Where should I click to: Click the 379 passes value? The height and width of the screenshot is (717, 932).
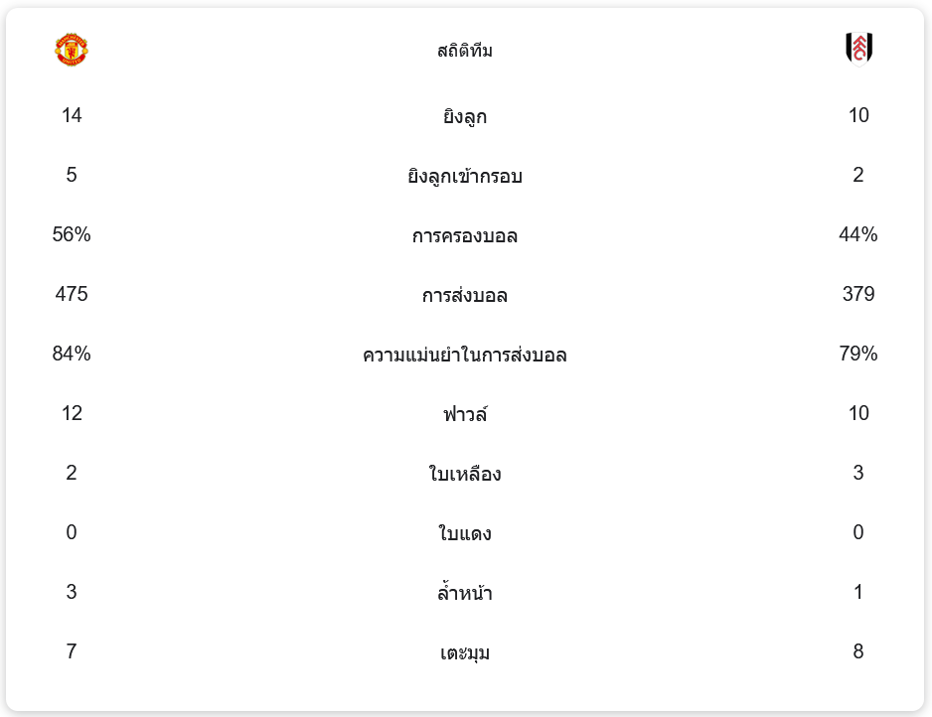858,295
